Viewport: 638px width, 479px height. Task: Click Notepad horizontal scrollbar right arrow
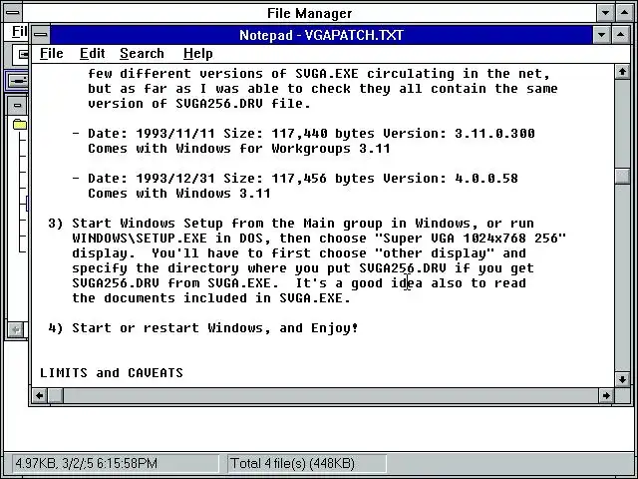click(x=606, y=395)
